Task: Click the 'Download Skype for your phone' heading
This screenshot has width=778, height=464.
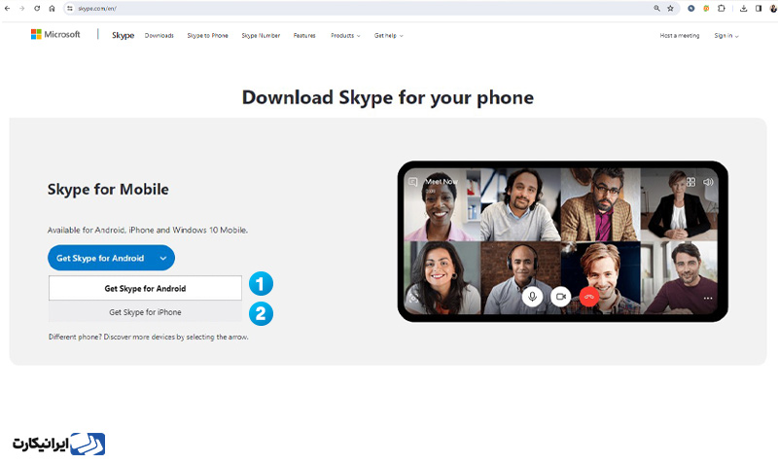Action: click(388, 97)
